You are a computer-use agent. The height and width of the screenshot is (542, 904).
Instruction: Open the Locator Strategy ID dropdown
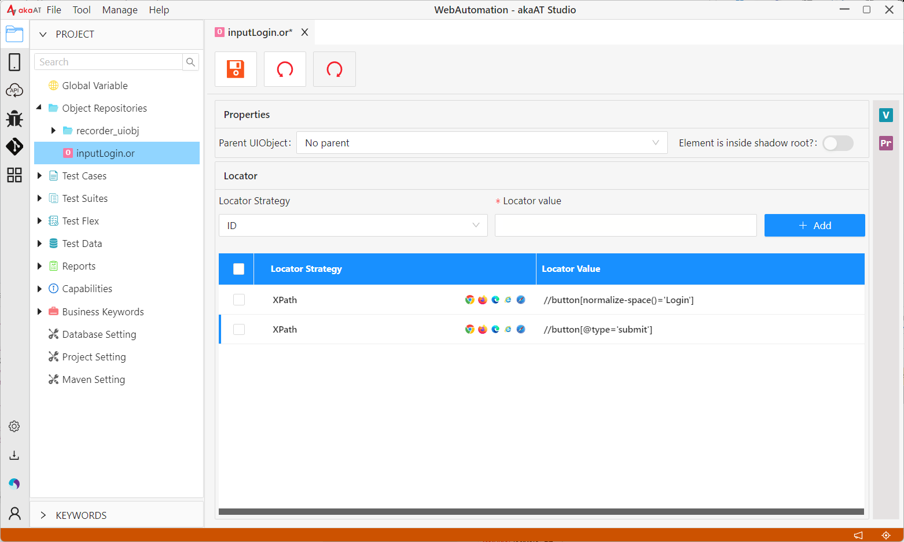(353, 226)
